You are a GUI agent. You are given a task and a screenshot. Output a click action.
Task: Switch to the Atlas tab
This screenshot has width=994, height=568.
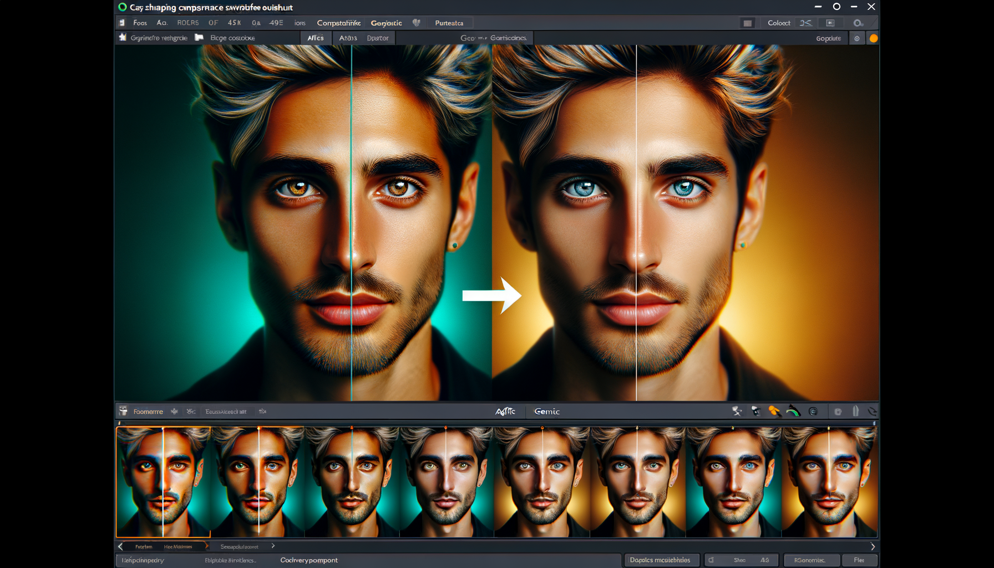[x=348, y=38]
